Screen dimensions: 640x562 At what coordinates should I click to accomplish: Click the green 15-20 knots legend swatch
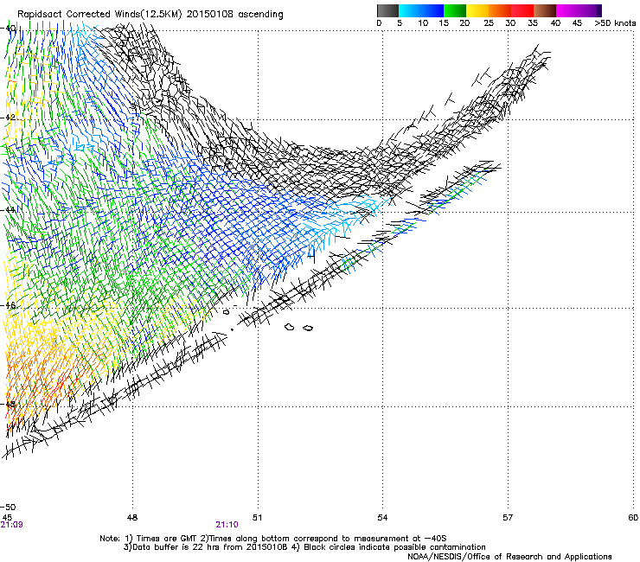tap(455, 10)
